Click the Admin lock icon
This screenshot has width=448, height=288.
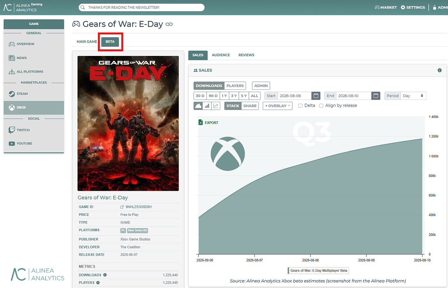pos(434,7)
